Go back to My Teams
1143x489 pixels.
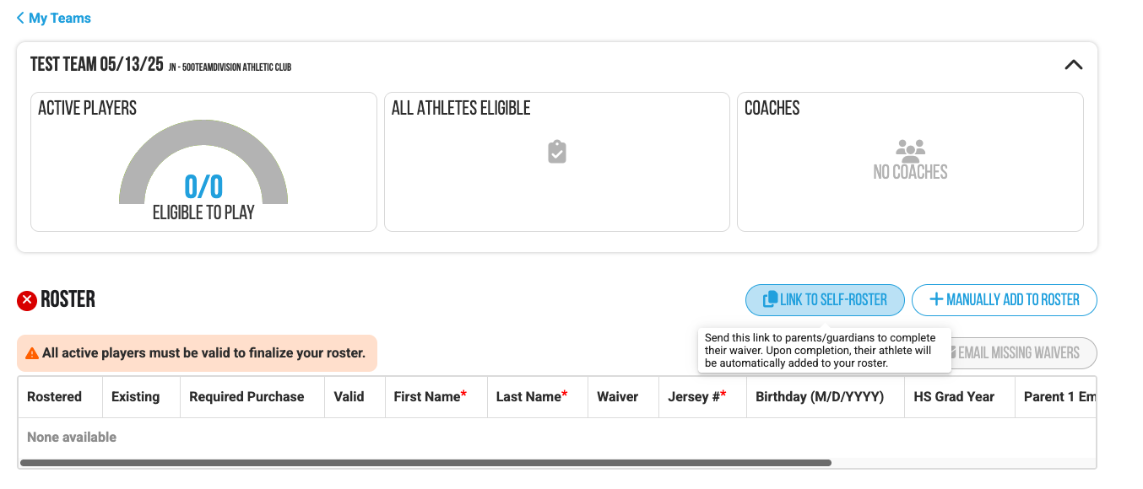pos(59,18)
